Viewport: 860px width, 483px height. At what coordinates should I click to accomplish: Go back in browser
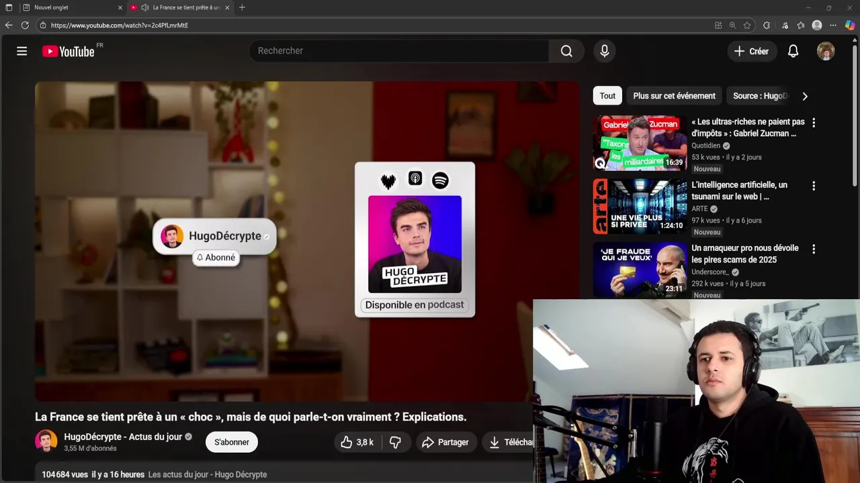[x=9, y=25]
